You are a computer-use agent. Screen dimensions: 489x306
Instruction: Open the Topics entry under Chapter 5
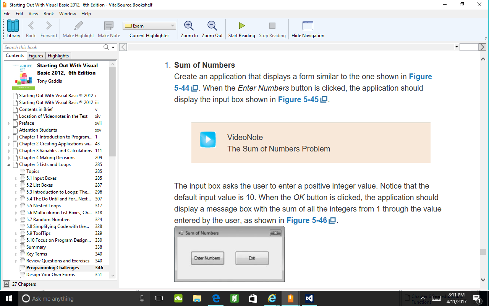coord(33,171)
